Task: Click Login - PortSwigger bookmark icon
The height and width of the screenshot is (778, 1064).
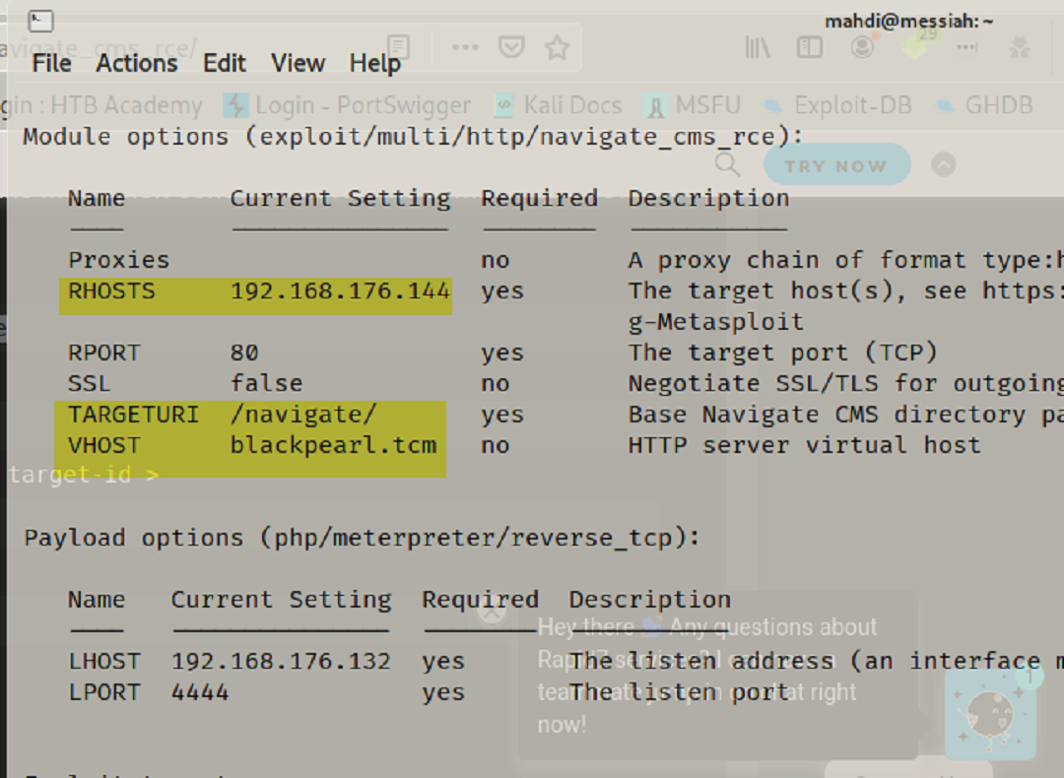Action: [x=235, y=105]
